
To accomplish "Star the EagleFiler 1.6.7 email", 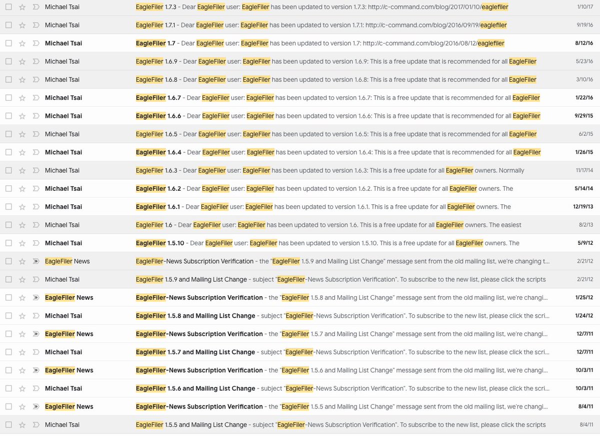I will point(22,98).
